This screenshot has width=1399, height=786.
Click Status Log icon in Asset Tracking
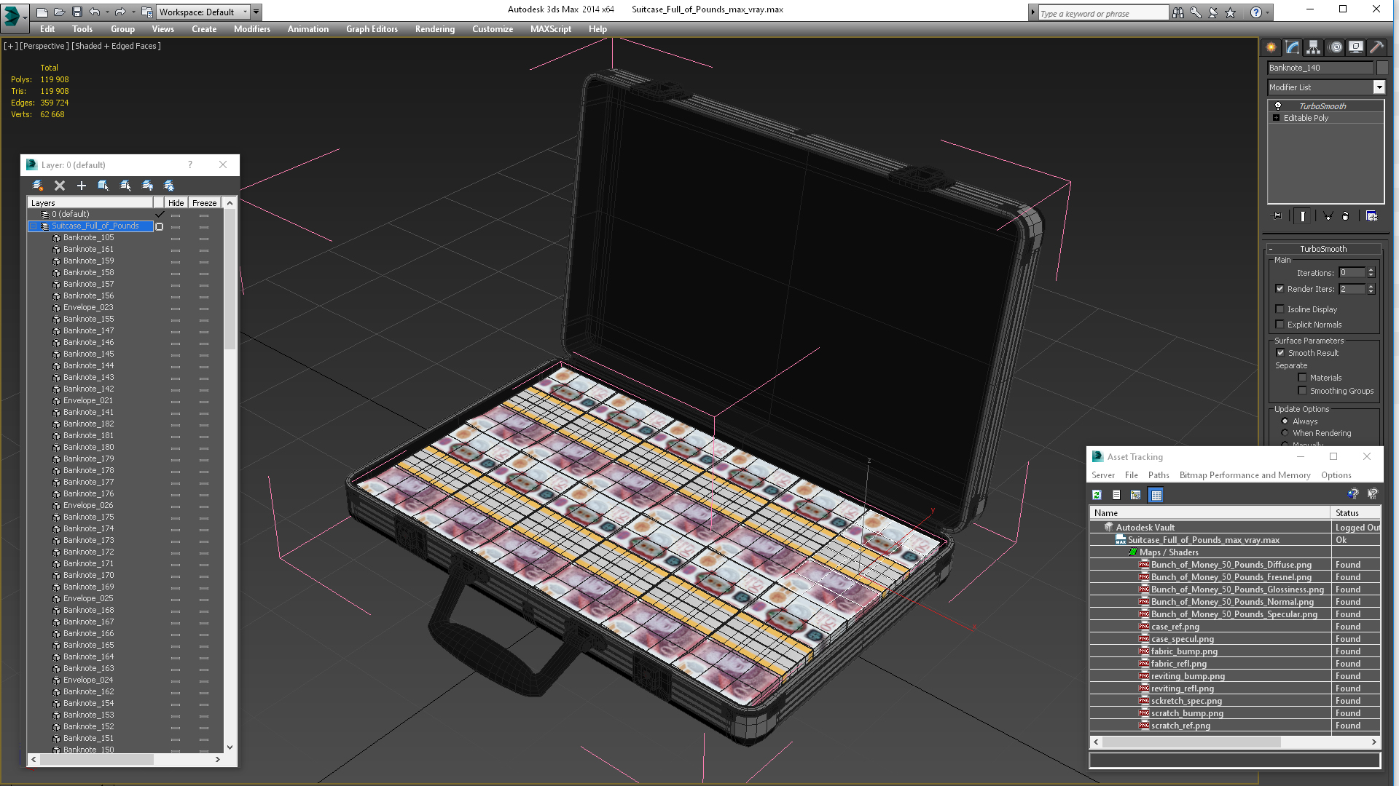point(1116,495)
